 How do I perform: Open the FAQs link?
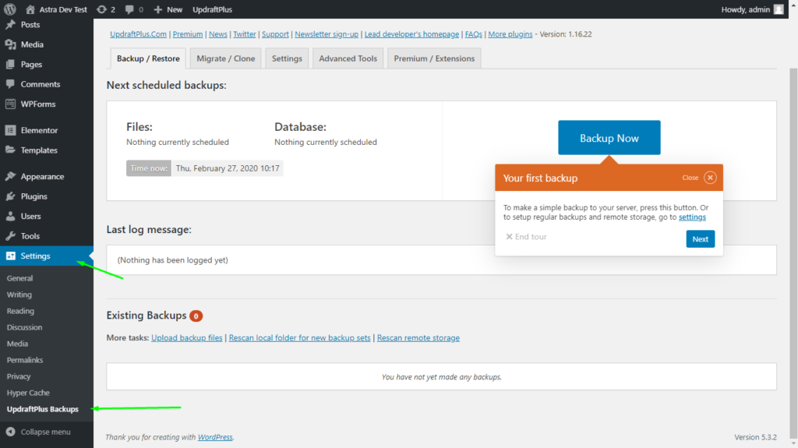click(473, 34)
